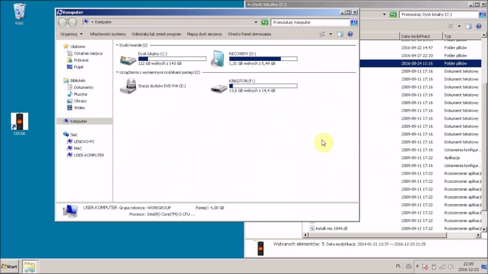Screen dimensions: 488x274
Task: Click search magnifier in Dysk lokalny window
Action: (x=482, y=14)
